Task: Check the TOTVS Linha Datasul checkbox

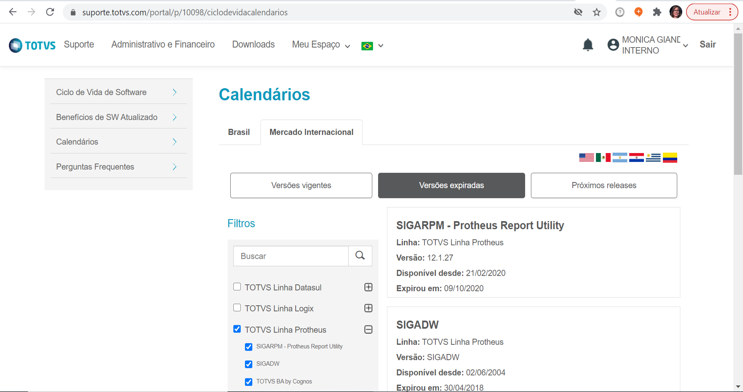Action: [x=237, y=287]
